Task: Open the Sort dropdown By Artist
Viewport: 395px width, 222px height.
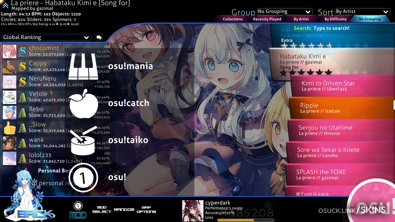Action: 363,12
